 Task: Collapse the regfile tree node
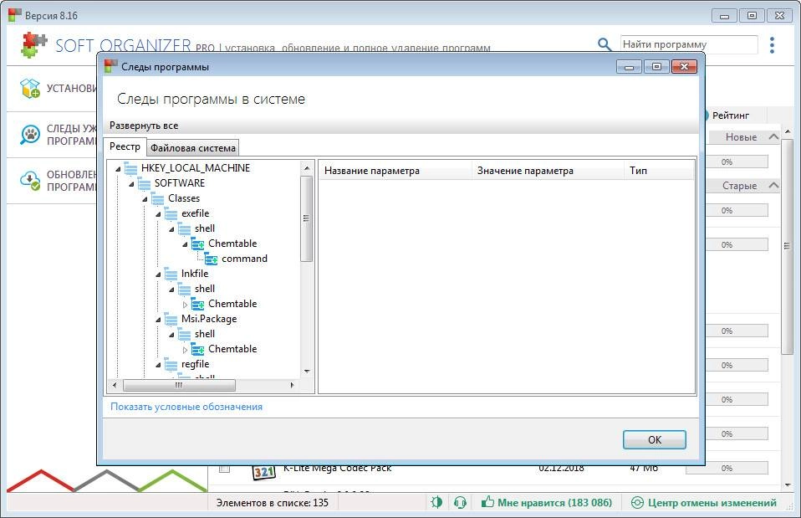pyautogui.click(x=158, y=365)
